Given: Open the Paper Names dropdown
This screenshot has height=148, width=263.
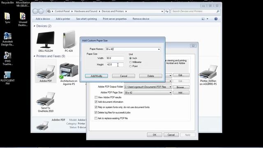Looking at the screenshot, I should (x=159, y=49).
